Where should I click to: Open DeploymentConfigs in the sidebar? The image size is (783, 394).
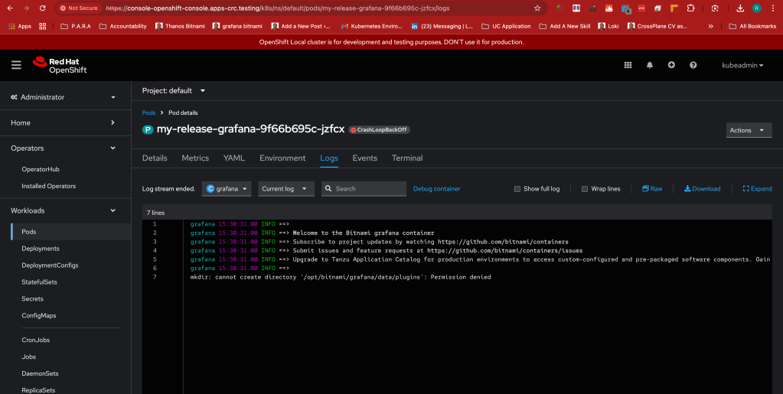[50, 265]
